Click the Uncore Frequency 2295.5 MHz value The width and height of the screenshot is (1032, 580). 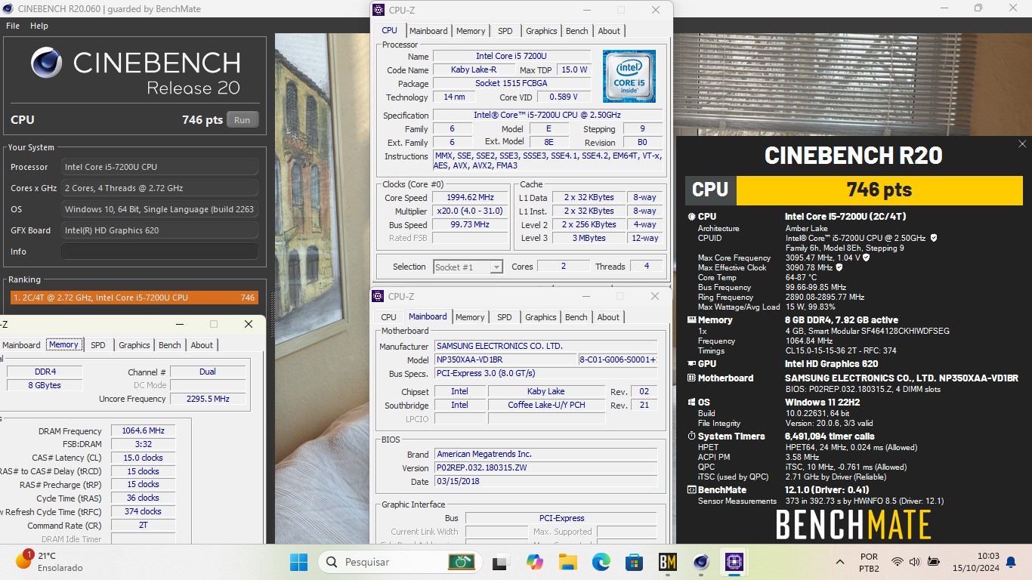[x=207, y=399]
